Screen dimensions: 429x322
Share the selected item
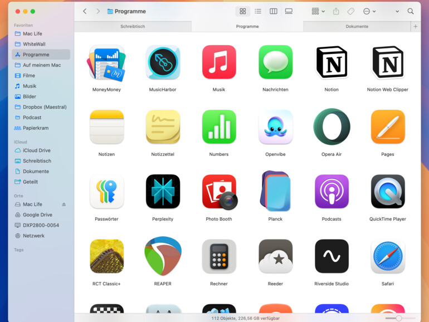(x=336, y=11)
